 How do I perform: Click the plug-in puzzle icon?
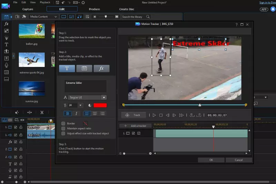(24, 17)
